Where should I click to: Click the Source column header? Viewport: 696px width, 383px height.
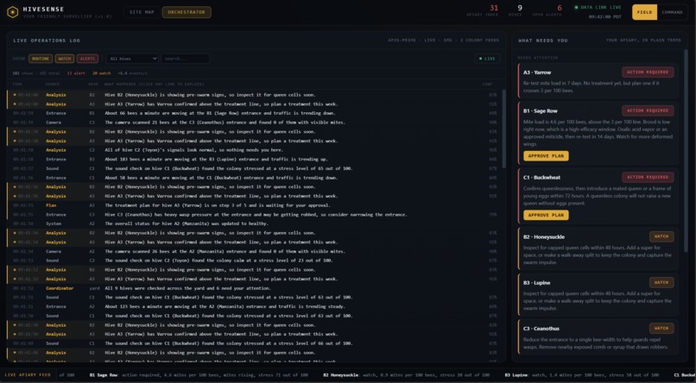point(53,85)
